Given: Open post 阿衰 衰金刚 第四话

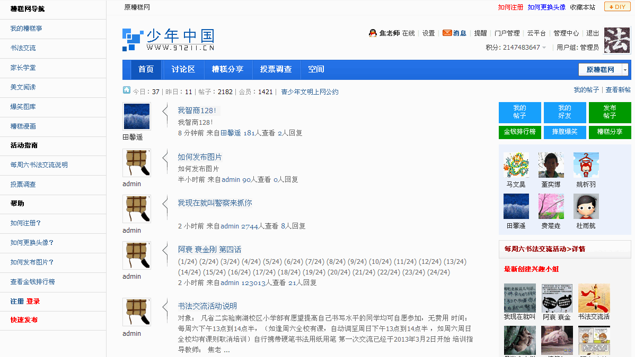Looking at the screenshot, I should coord(209,250).
